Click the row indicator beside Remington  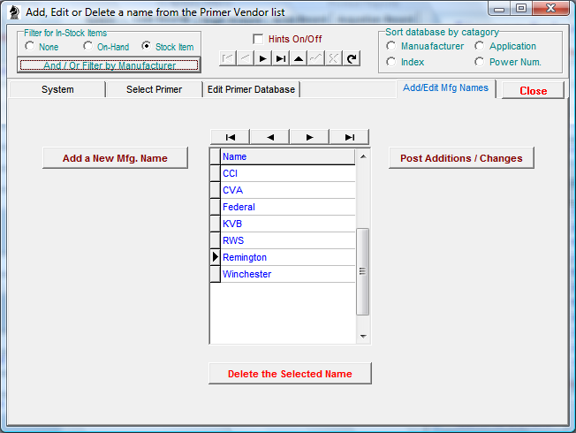(x=216, y=257)
